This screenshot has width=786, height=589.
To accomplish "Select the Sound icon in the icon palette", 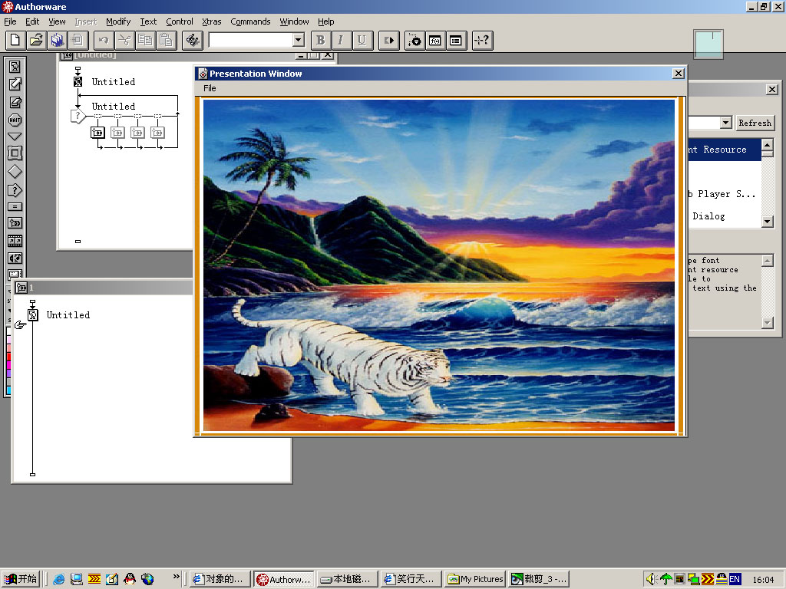I will click(15, 258).
